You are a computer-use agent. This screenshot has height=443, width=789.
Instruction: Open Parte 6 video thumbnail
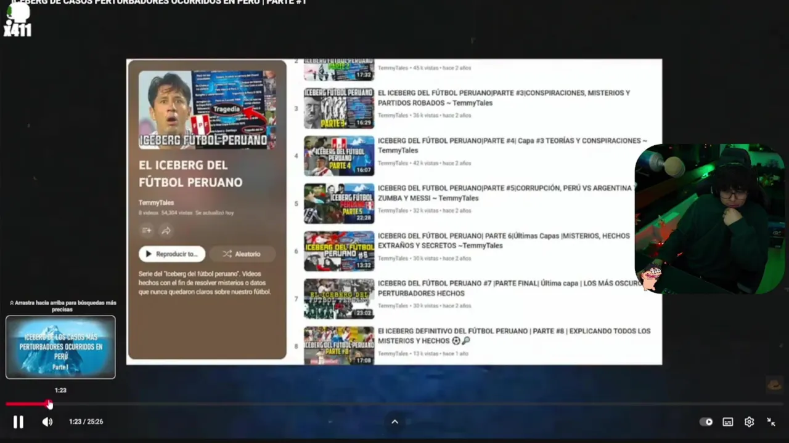[339, 251]
